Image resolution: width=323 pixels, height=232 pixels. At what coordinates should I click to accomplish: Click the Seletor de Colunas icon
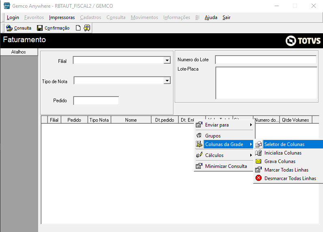click(x=258, y=144)
